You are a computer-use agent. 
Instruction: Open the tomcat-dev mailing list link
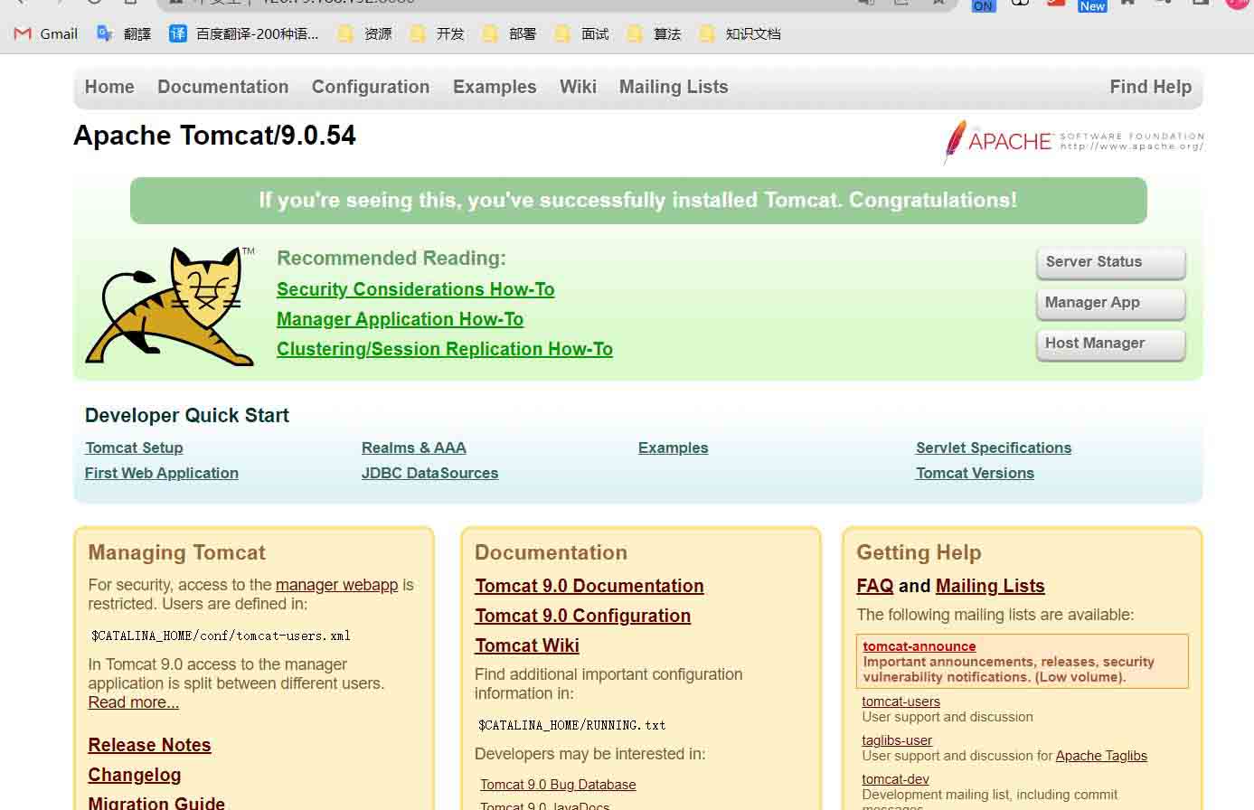tap(896, 779)
